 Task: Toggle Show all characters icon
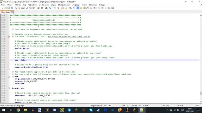(x=74, y=8)
